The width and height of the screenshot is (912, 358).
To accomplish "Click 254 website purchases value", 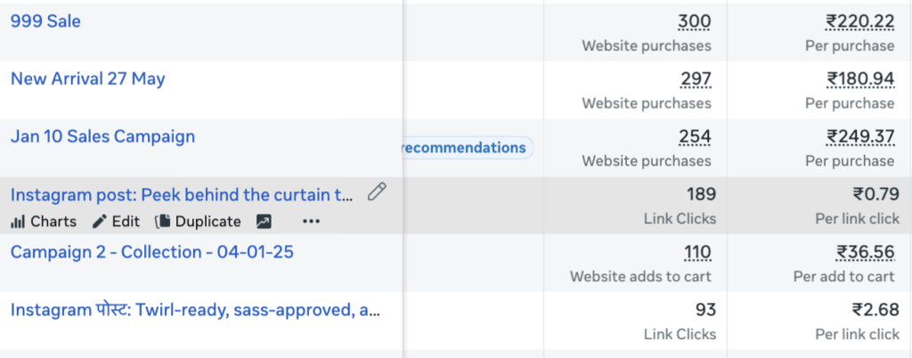I will click(x=695, y=137).
